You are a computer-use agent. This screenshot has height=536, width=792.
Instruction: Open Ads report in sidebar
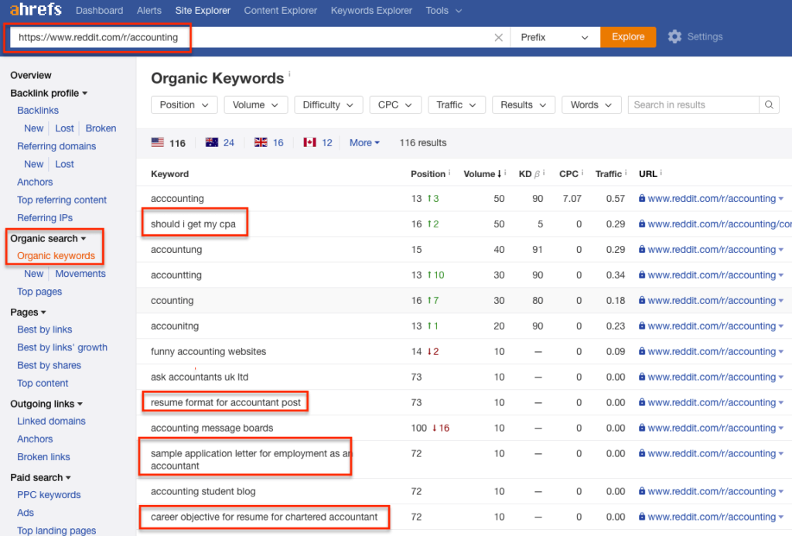coord(26,513)
